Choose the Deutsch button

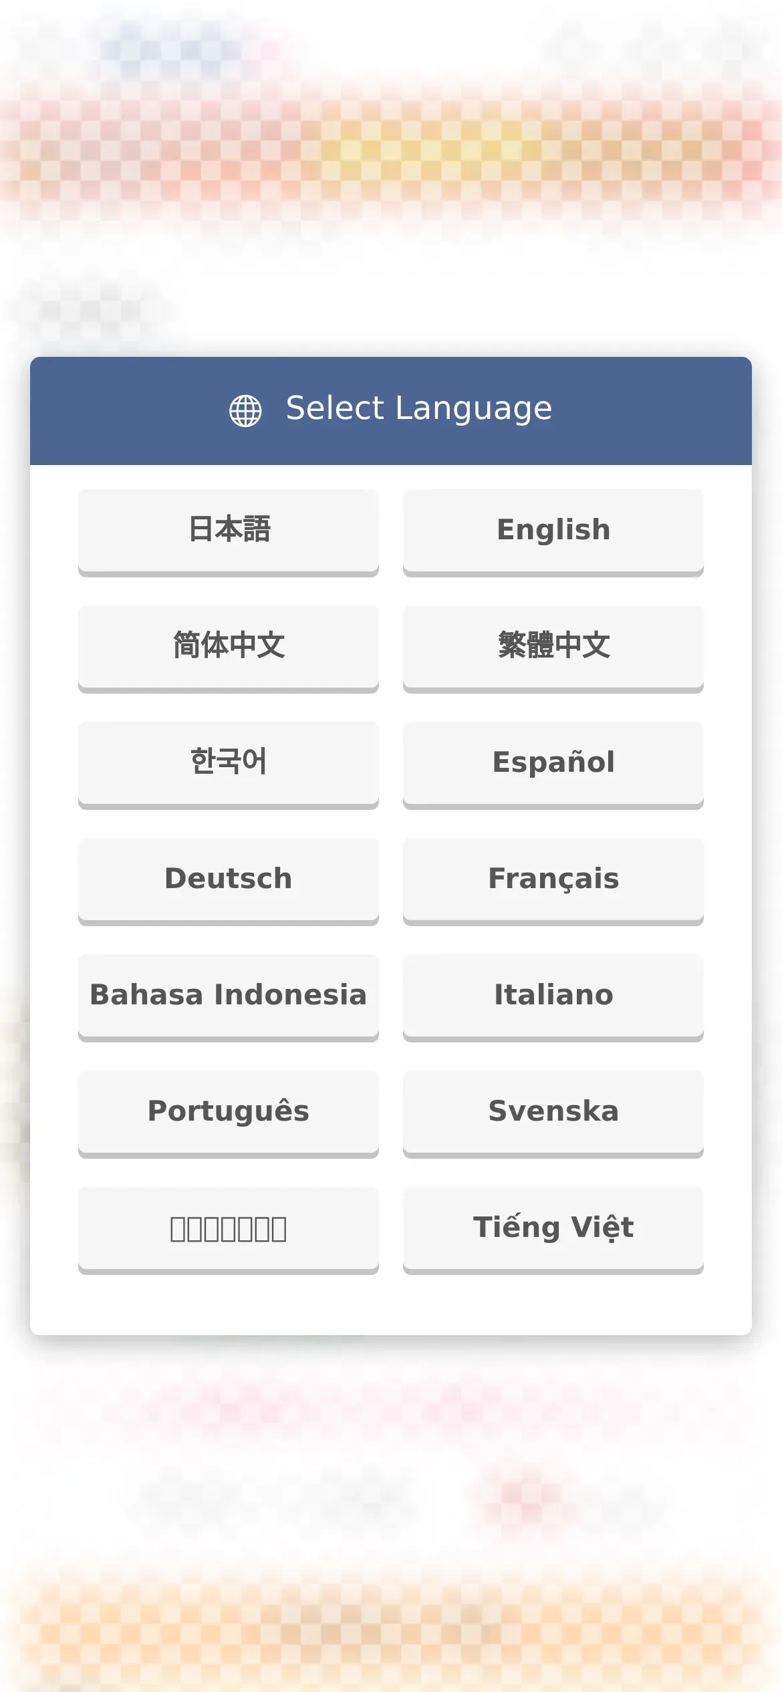tap(229, 881)
